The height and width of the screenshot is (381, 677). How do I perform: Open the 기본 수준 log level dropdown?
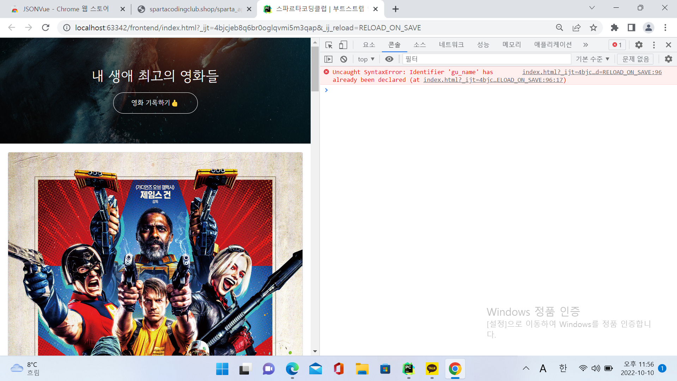point(592,59)
